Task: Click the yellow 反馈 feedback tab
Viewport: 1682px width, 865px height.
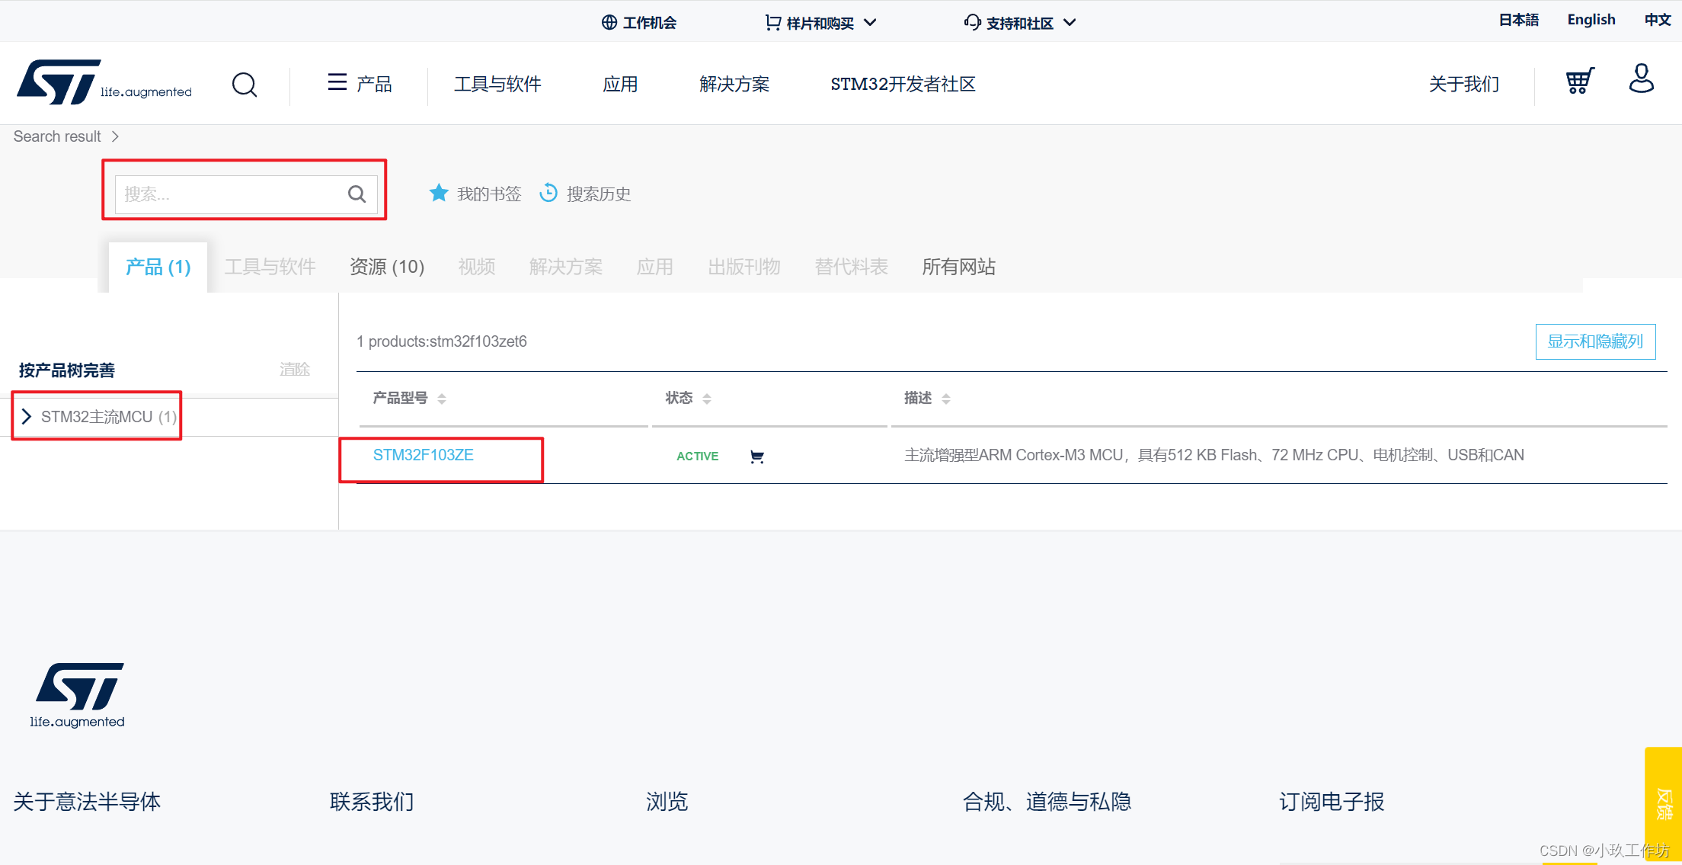Action: (1664, 804)
